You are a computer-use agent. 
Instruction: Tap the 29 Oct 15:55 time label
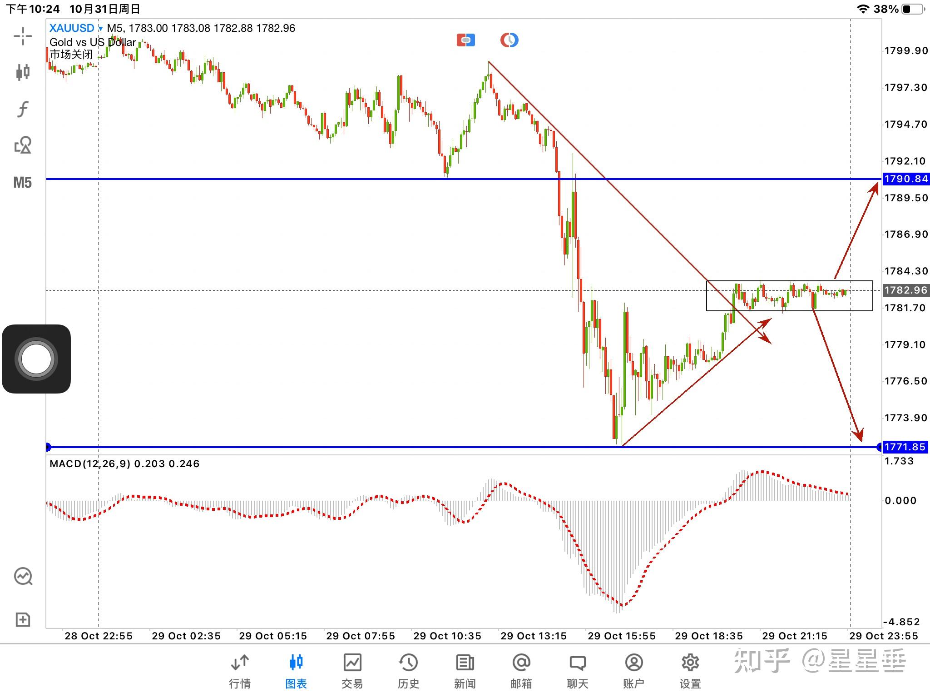tap(622, 636)
